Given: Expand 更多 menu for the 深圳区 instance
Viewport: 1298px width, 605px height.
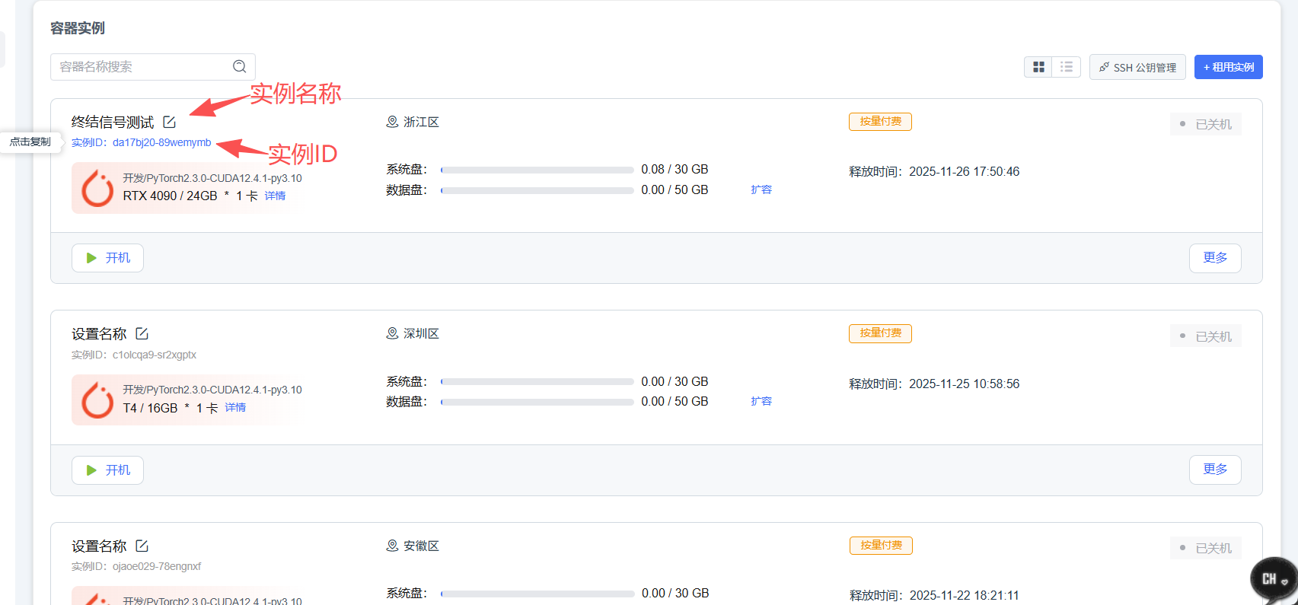Looking at the screenshot, I should (x=1214, y=470).
